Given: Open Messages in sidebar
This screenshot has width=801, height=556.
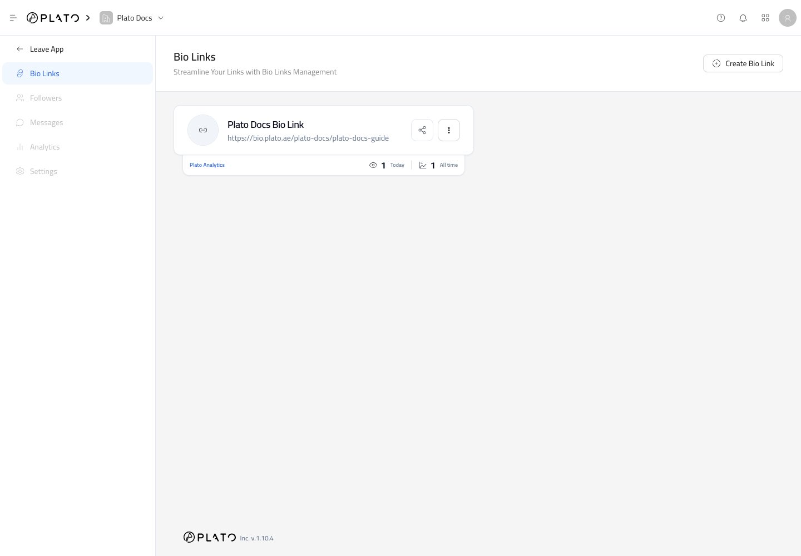Looking at the screenshot, I should coord(77,122).
